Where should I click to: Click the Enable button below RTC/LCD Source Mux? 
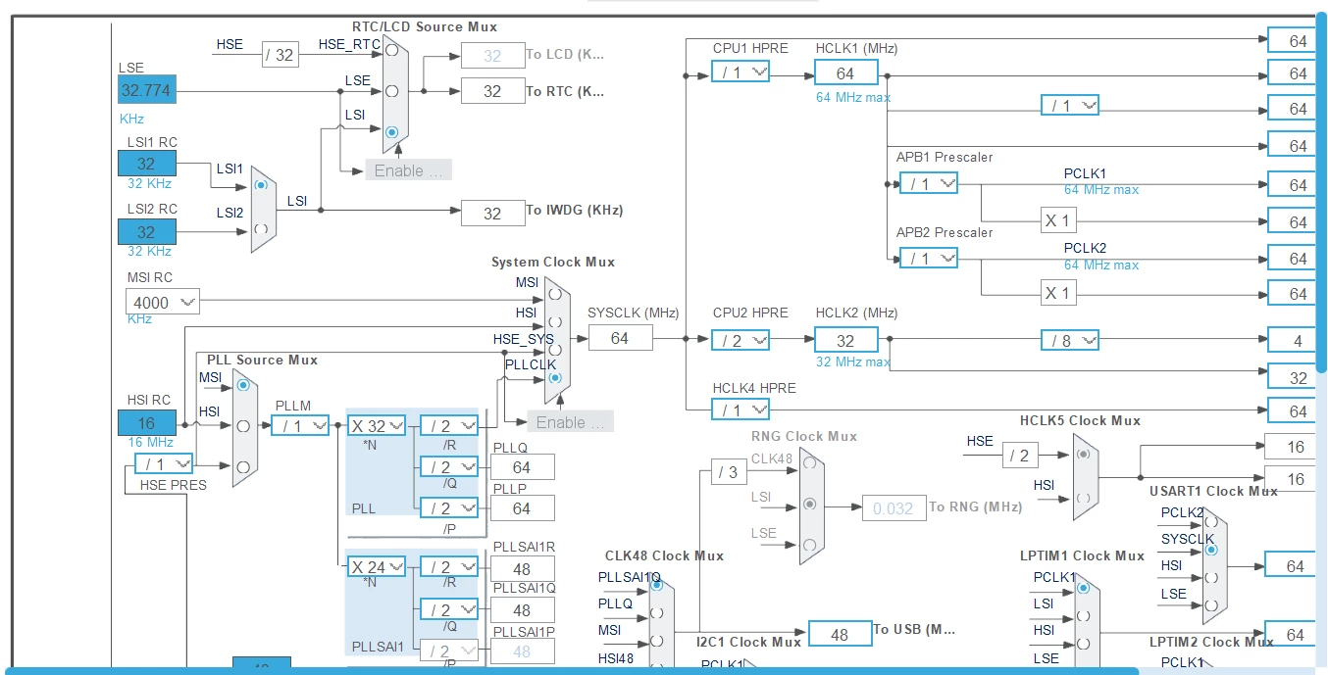pyautogui.click(x=408, y=170)
